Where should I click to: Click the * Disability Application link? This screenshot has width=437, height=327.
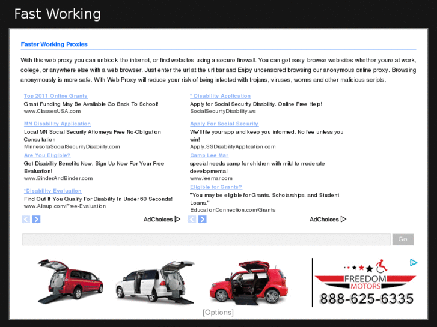pyautogui.click(x=221, y=96)
